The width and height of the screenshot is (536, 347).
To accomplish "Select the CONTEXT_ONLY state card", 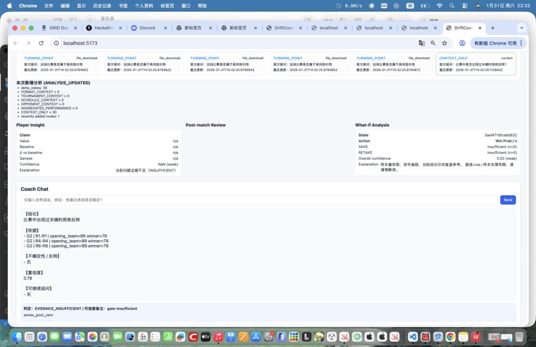I will pyautogui.click(x=475, y=64).
